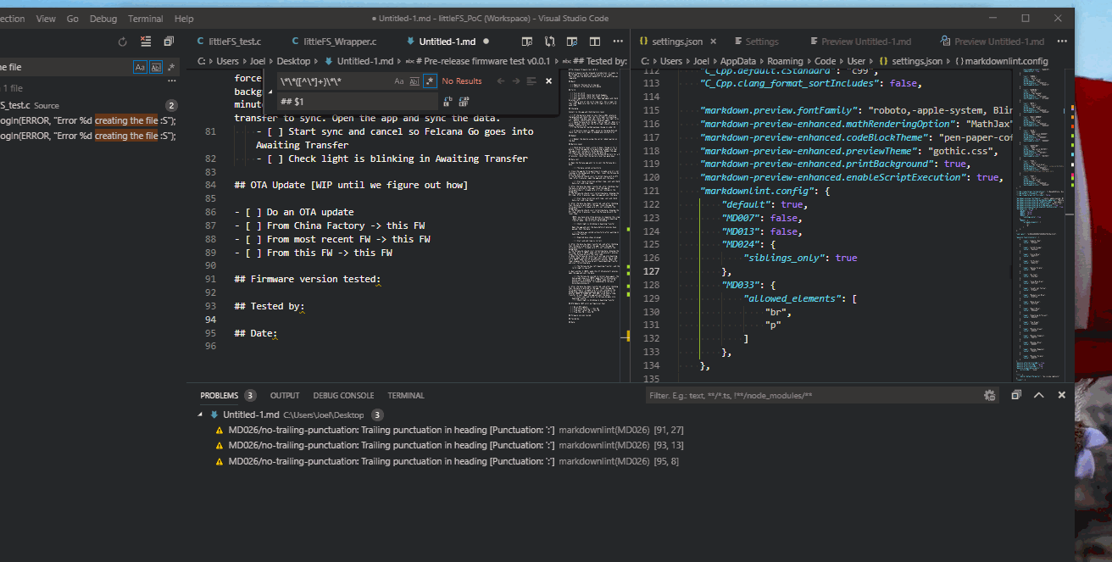The image size is (1112, 562).
Task: Open the Problems panel tab
Action: click(x=228, y=396)
